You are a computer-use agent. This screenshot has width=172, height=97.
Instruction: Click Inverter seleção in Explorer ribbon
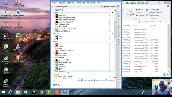(153, 15)
